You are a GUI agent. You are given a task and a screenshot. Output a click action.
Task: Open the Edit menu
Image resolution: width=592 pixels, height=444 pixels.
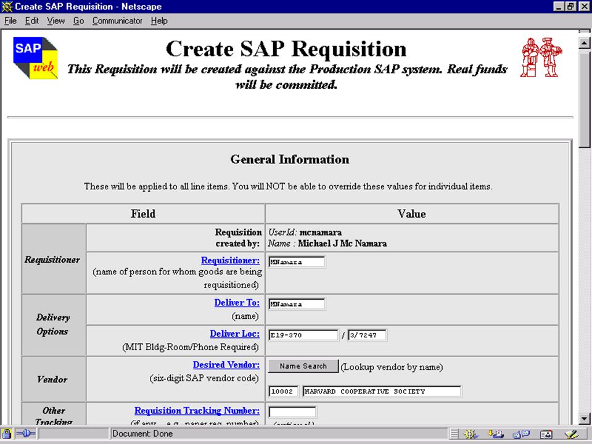[x=31, y=21]
